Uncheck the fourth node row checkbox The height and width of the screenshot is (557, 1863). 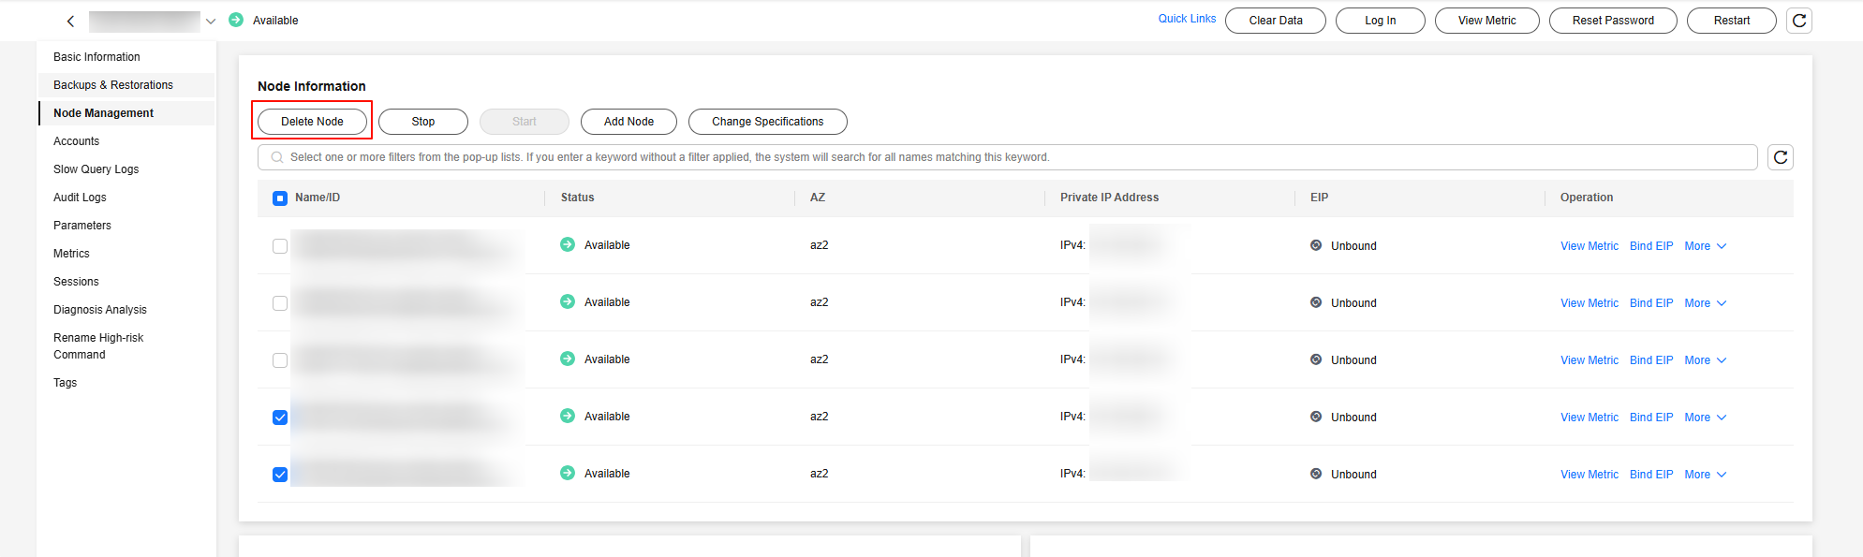280,418
